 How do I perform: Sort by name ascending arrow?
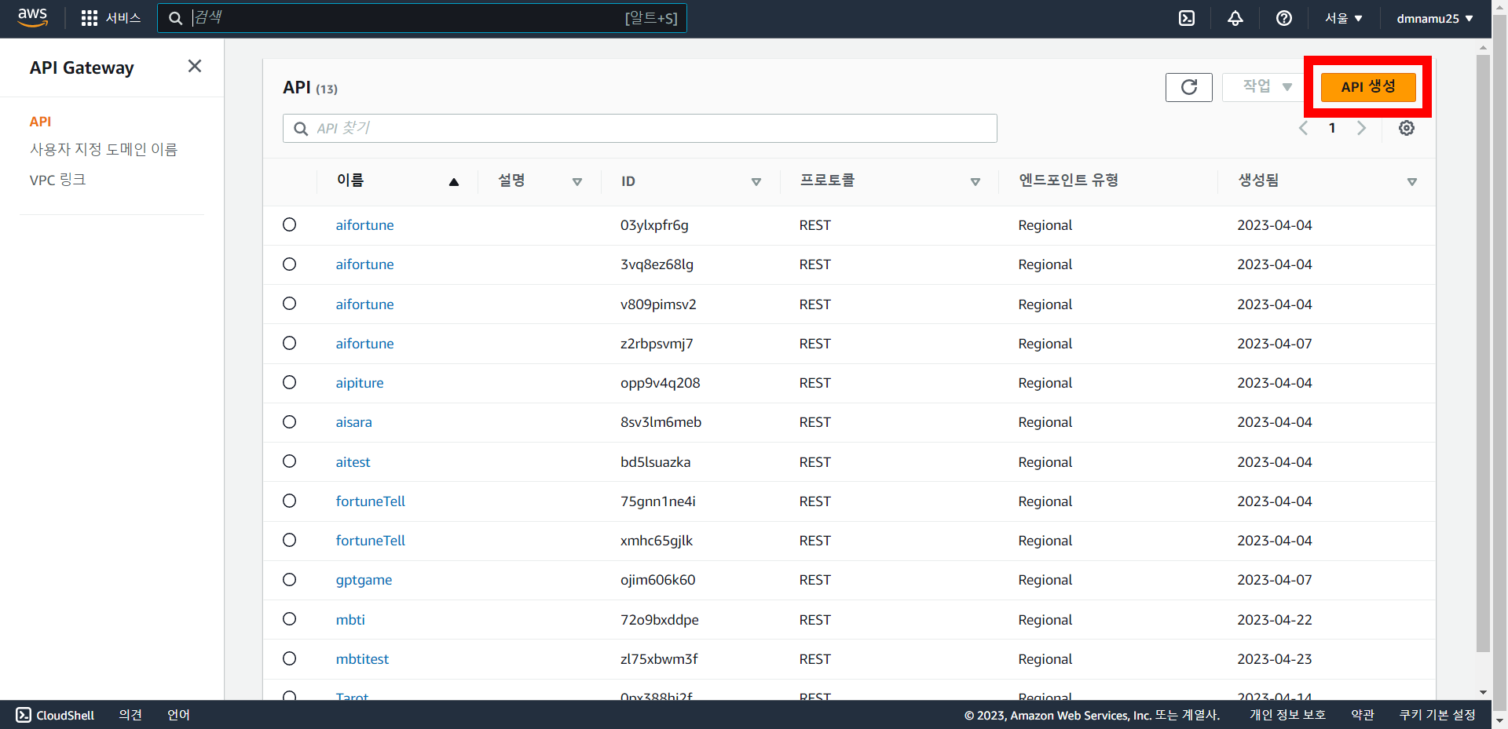click(x=453, y=182)
